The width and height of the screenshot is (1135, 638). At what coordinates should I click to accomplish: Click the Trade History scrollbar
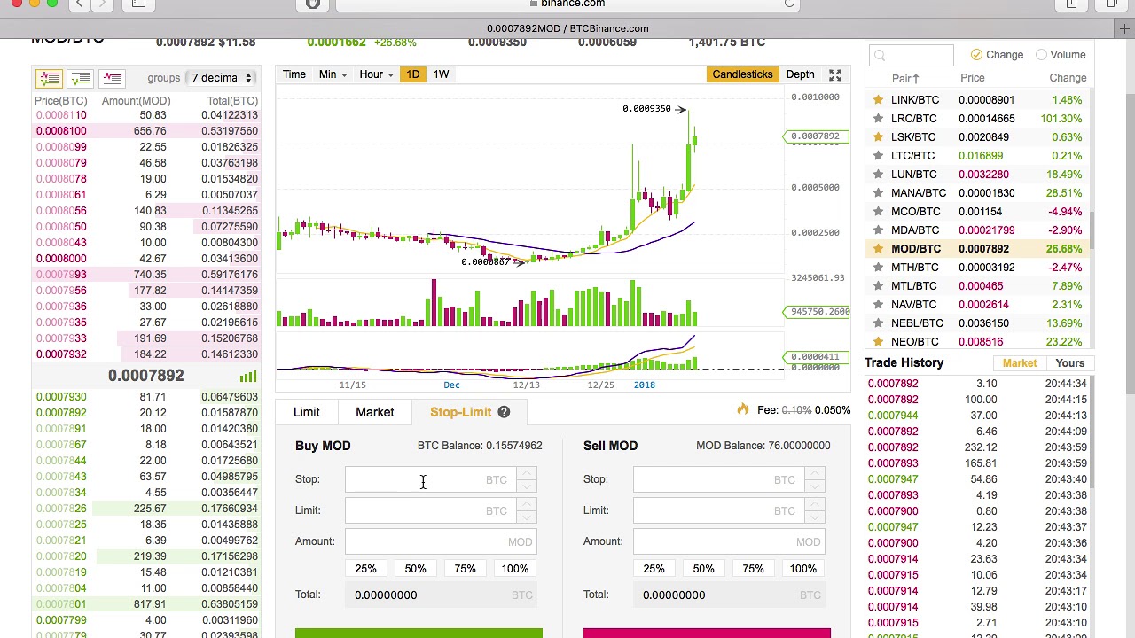(1094, 432)
